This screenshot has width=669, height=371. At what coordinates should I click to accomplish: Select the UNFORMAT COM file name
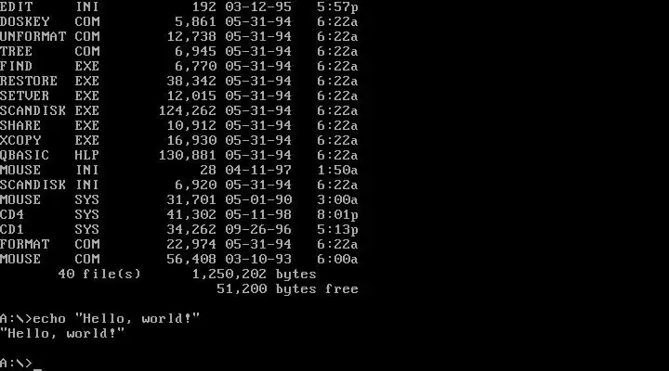(x=50, y=36)
